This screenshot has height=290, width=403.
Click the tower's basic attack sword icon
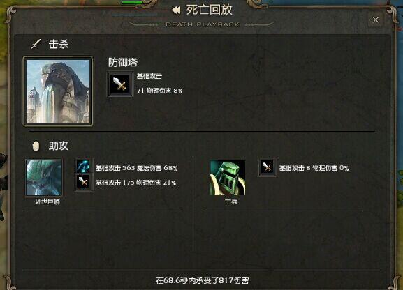click(x=120, y=84)
